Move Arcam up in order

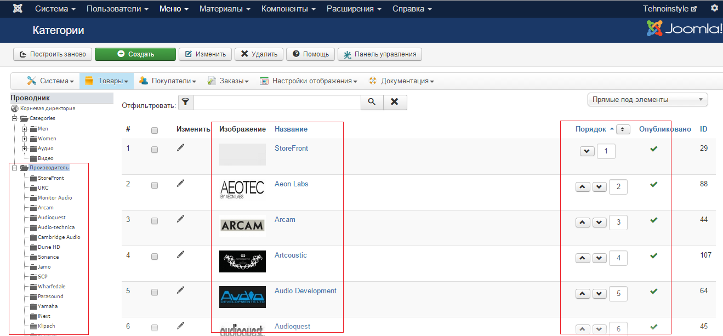(x=583, y=223)
